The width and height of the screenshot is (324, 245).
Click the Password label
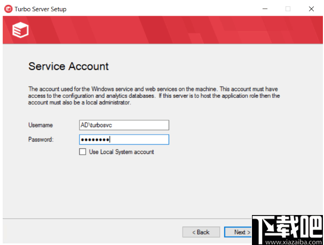(41, 140)
